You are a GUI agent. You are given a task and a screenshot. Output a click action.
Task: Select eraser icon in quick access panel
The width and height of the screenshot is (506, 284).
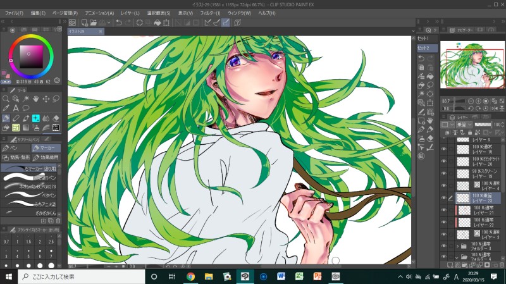(x=430, y=138)
